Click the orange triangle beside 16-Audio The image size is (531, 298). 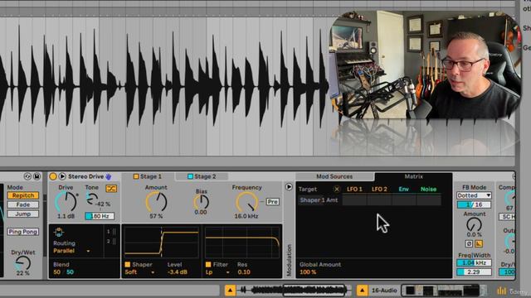coord(362,291)
